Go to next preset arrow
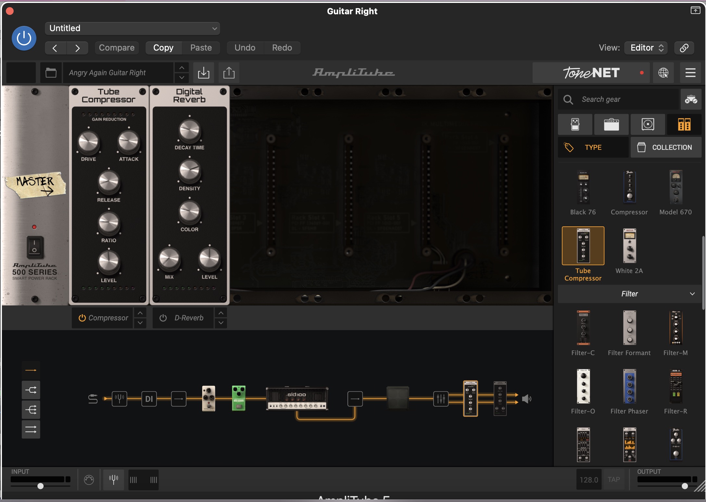The height and width of the screenshot is (502, 706). pos(77,48)
